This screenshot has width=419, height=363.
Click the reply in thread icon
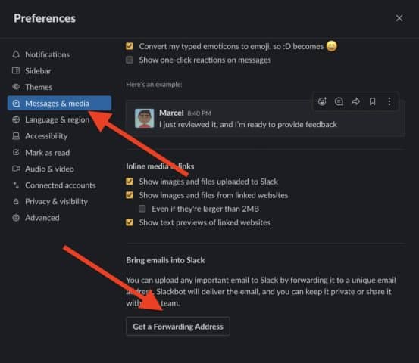click(x=339, y=101)
